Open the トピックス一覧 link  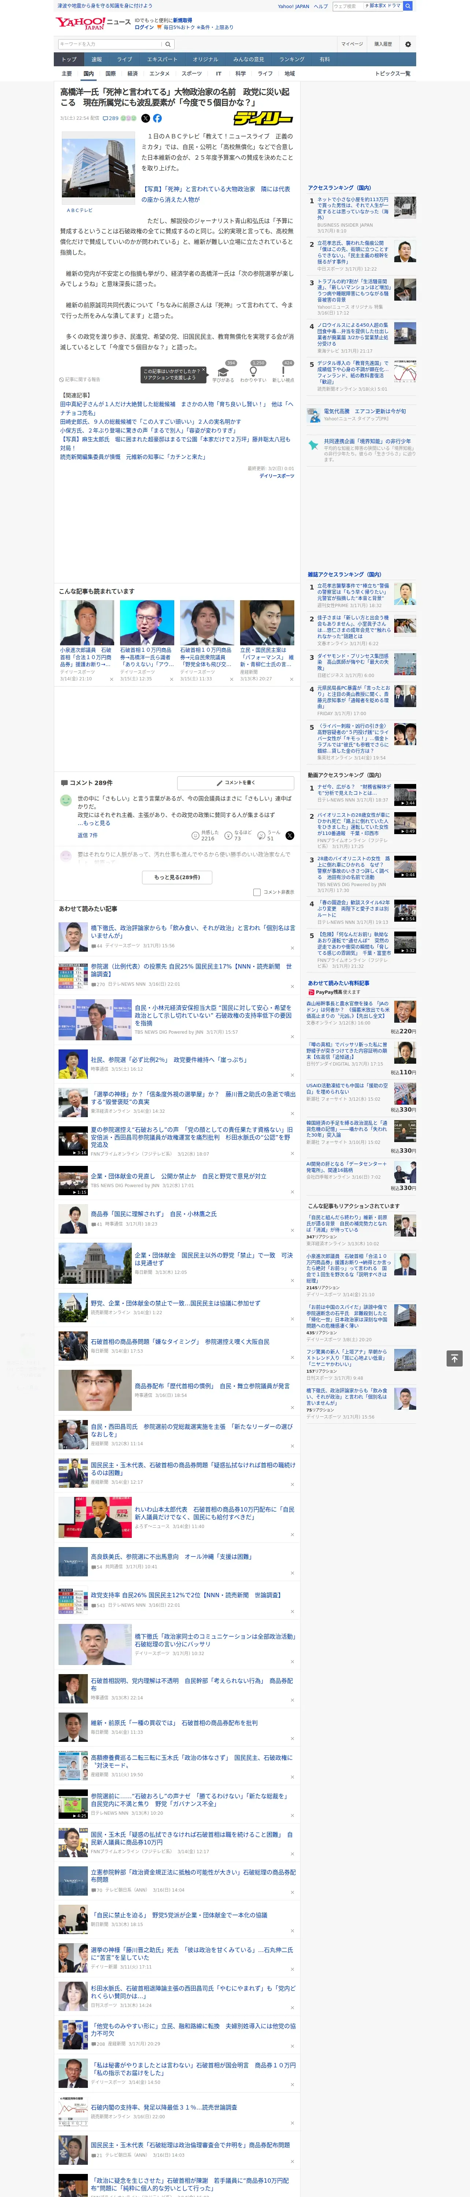click(x=392, y=73)
